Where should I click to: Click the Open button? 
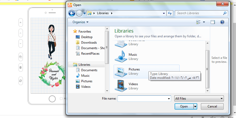(x=184, y=106)
